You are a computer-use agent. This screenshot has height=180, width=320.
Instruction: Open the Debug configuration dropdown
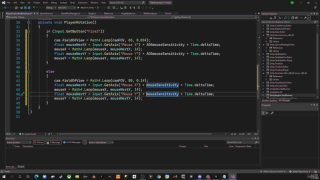pos(51,8)
